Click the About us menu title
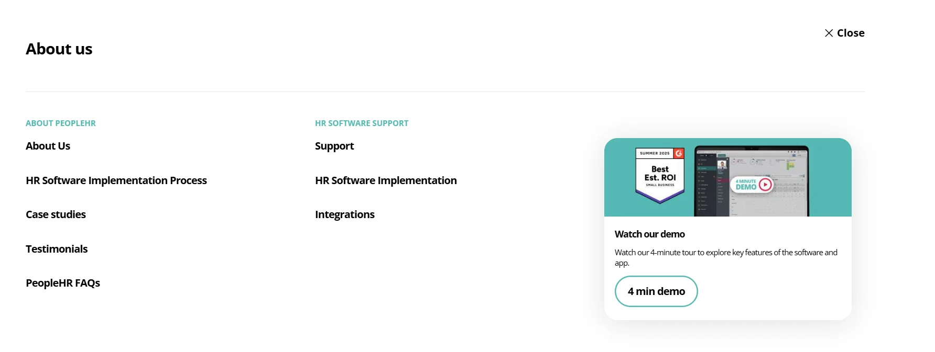The height and width of the screenshot is (352, 935). (x=59, y=49)
